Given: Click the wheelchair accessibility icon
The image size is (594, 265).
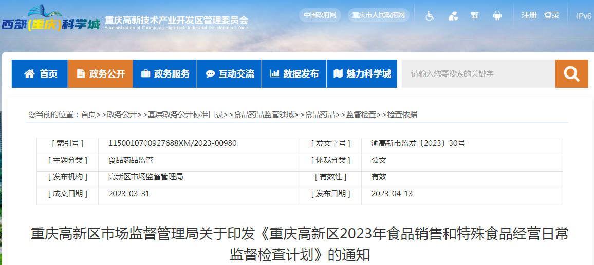Looking at the screenshot, I should [430, 16].
